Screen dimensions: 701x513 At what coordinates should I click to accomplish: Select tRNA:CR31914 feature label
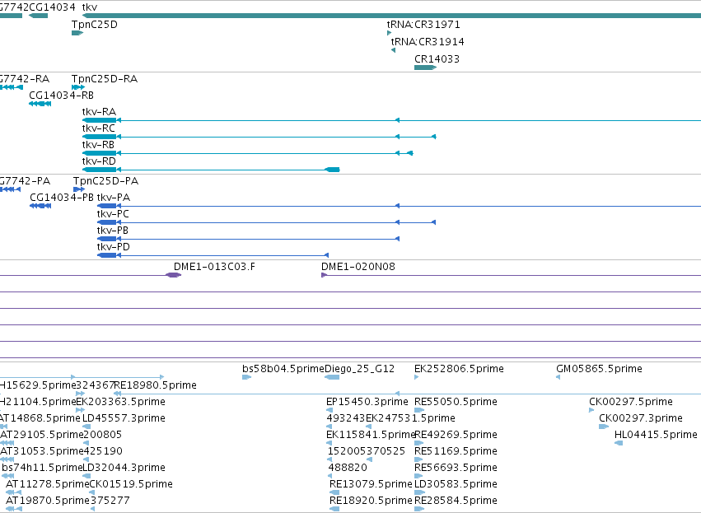pos(428,41)
